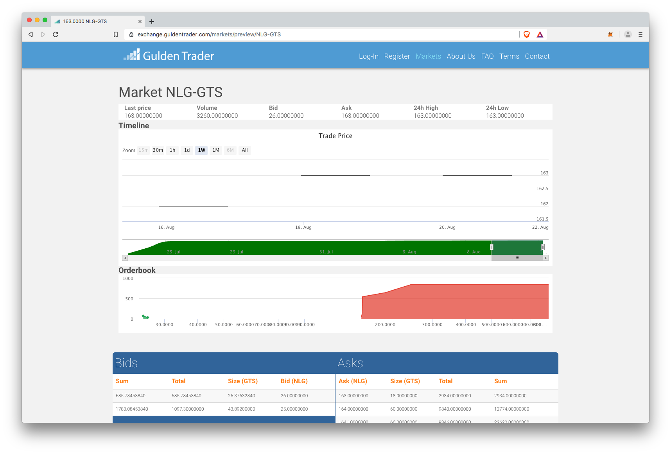Click the lock icon in the address bar
Screen dimensions: 671x454
(x=131, y=34)
